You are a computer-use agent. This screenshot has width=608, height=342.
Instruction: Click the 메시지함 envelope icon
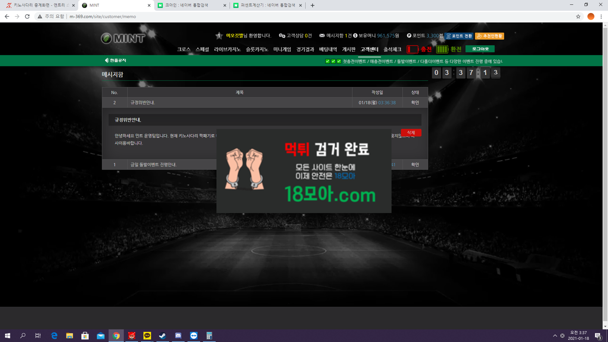coord(322,36)
